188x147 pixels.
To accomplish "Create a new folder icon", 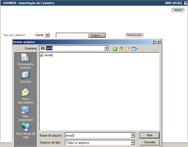I will click(x=127, y=49).
